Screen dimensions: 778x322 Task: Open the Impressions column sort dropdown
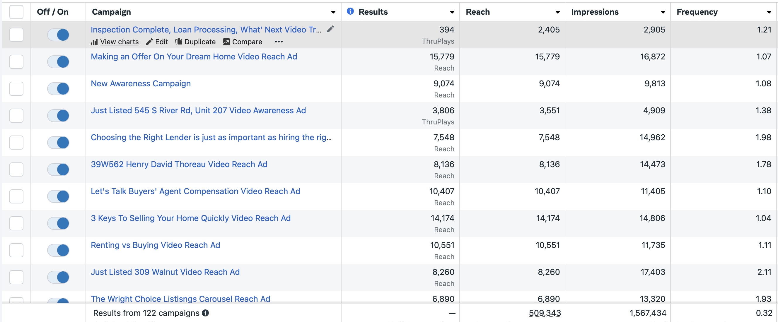(x=663, y=12)
